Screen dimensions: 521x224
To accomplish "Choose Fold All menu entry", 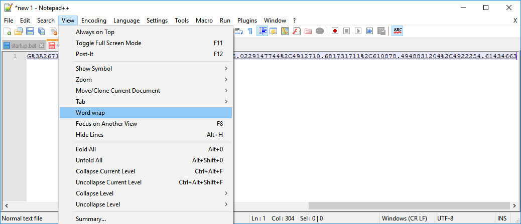I will tap(146, 149).
